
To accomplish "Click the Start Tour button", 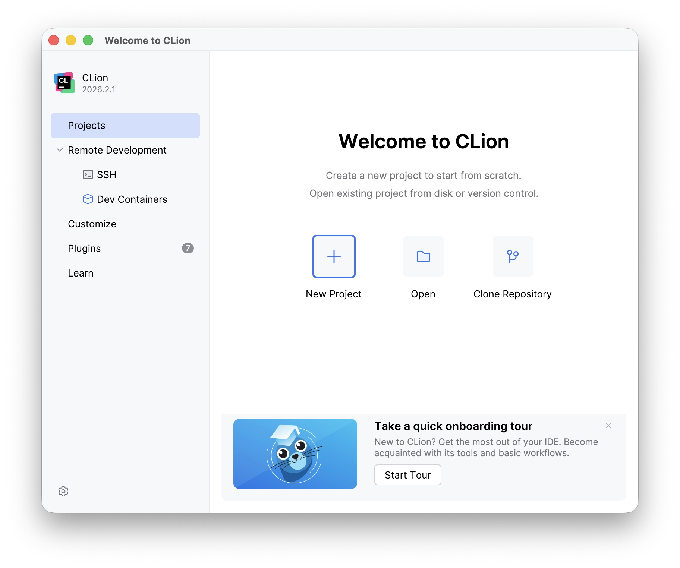I will (x=407, y=475).
